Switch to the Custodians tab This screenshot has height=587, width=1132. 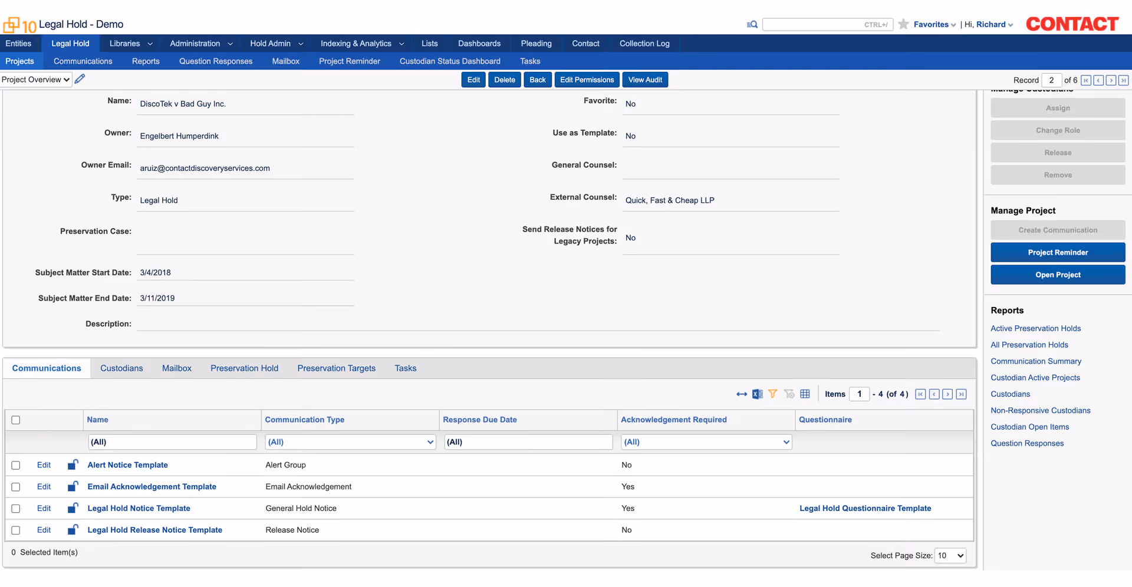coord(121,368)
